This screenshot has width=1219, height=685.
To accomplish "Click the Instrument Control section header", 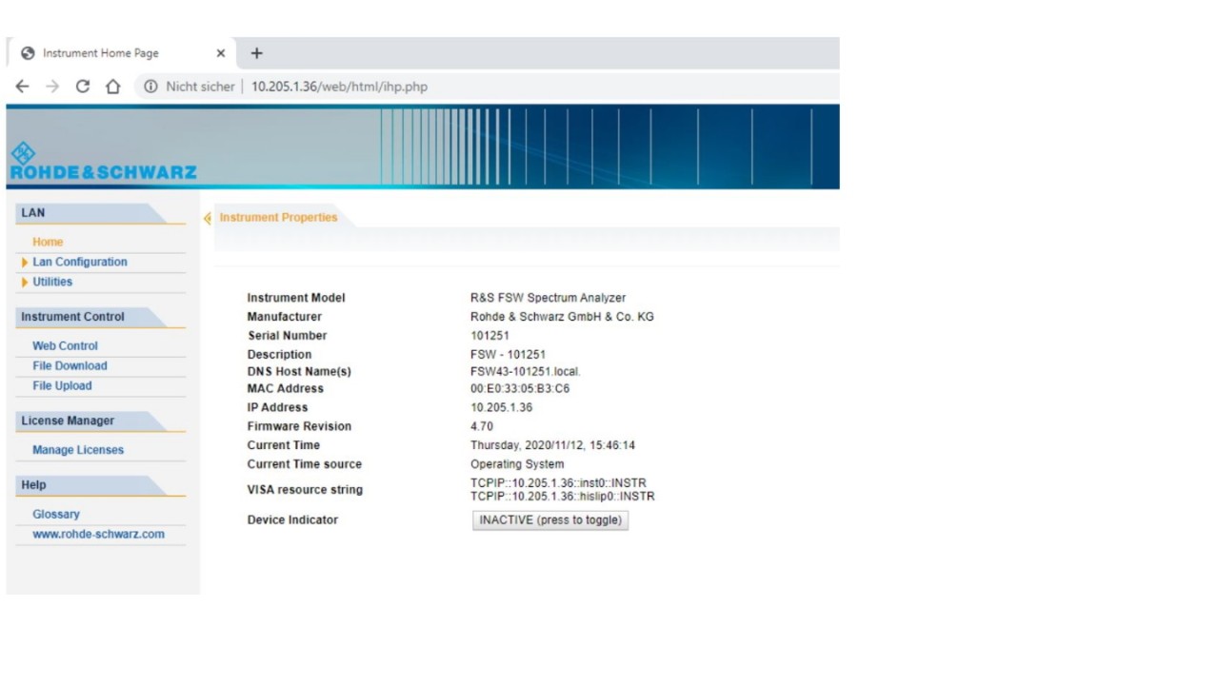I will [x=101, y=317].
